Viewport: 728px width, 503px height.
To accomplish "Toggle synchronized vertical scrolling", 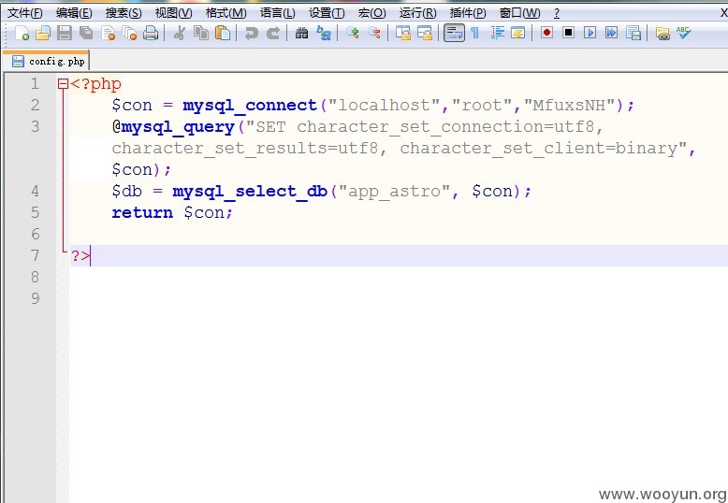I will 403,33.
